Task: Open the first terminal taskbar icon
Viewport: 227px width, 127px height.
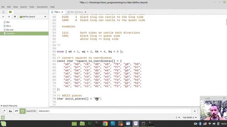Action: pyautogui.click(x=97, y=123)
